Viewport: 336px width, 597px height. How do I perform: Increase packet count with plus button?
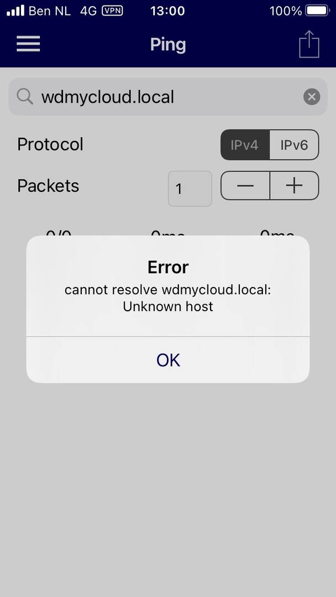coord(295,185)
